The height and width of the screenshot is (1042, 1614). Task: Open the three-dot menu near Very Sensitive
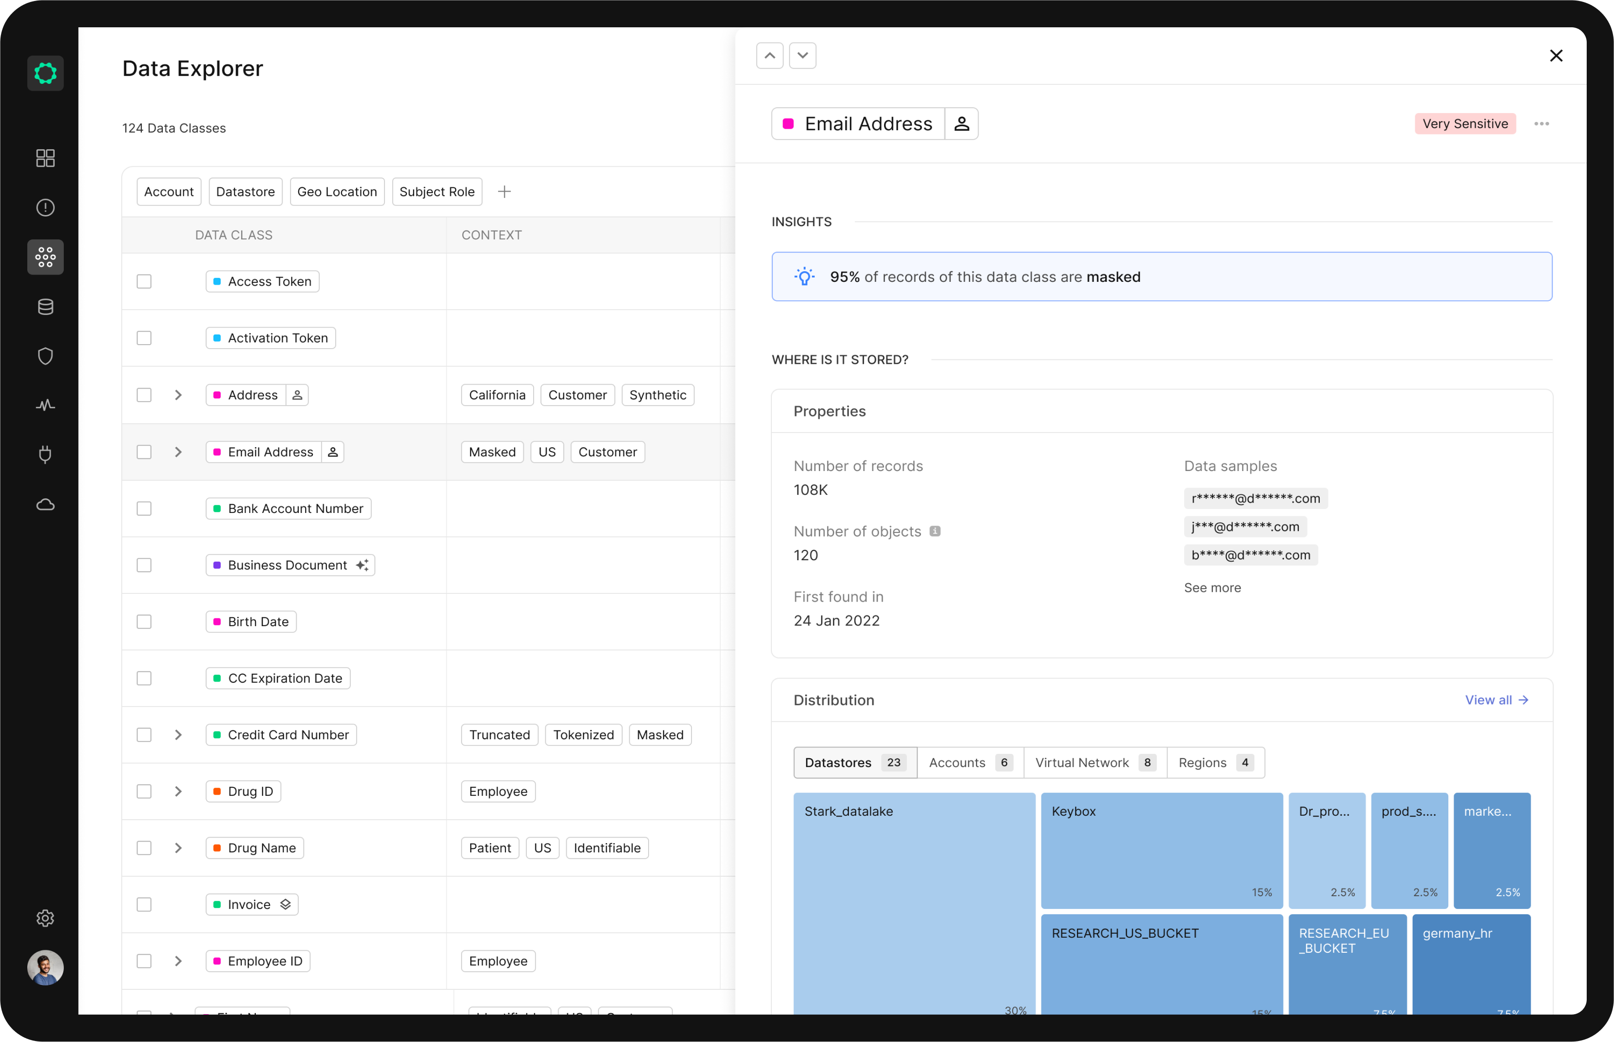point(1542,123)
